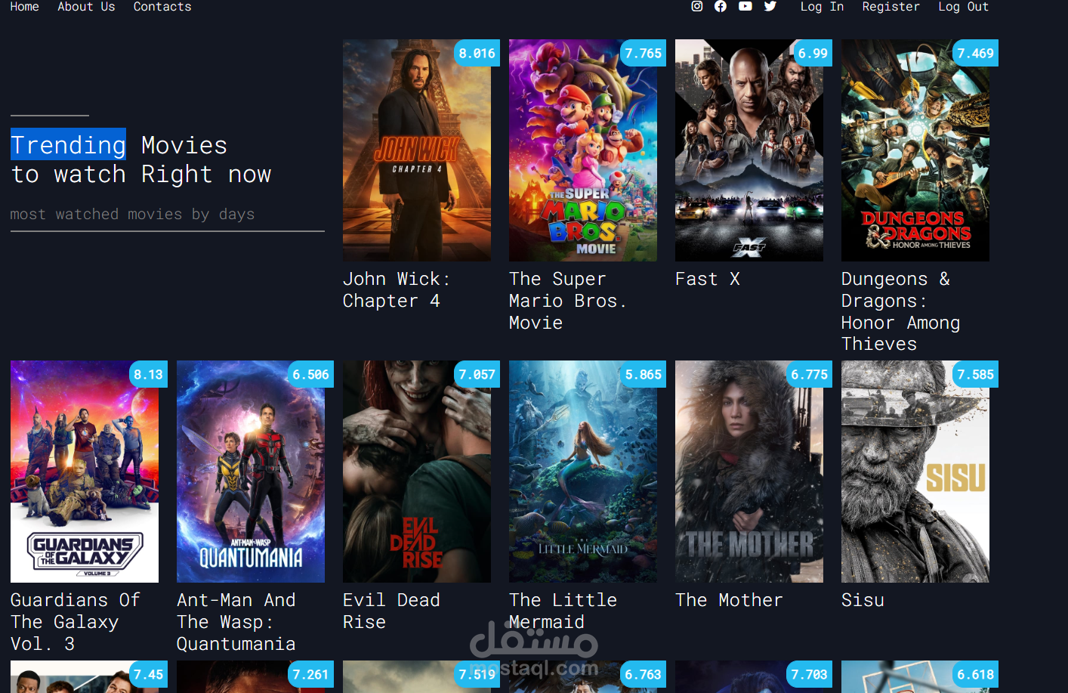Open The Super Mario Bros. Movie poster
This screenshot has width=1068, height=693.
click(x=583, y=150)
